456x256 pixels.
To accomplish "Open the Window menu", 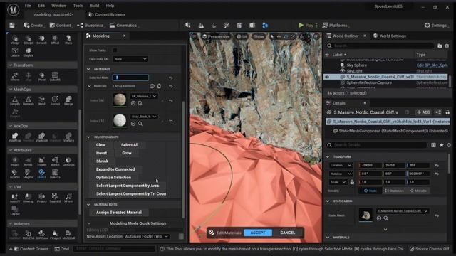I will (58, 6).
